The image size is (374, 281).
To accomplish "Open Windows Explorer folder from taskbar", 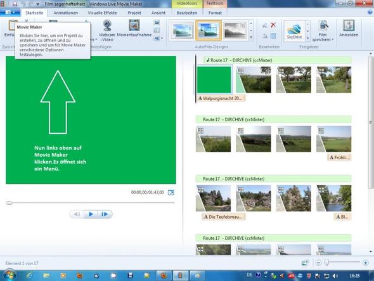I will (x=46, y=276).
